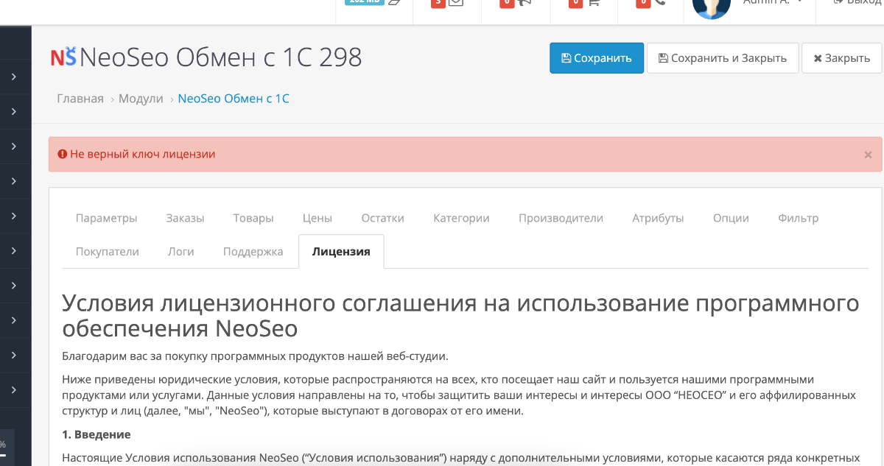The image size is (884, 466).
Task: Switch to the Цены tab
Action: [318, 218]
